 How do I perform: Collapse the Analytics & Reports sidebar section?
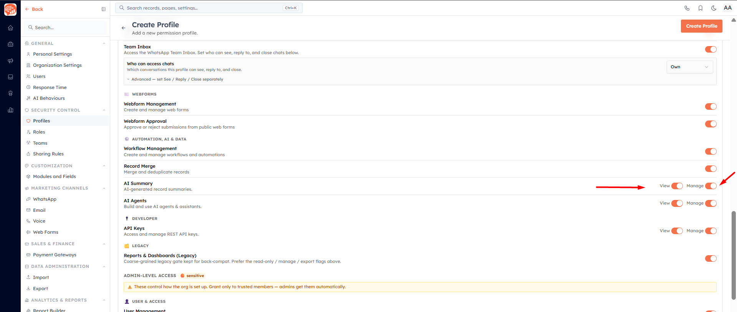104,300
